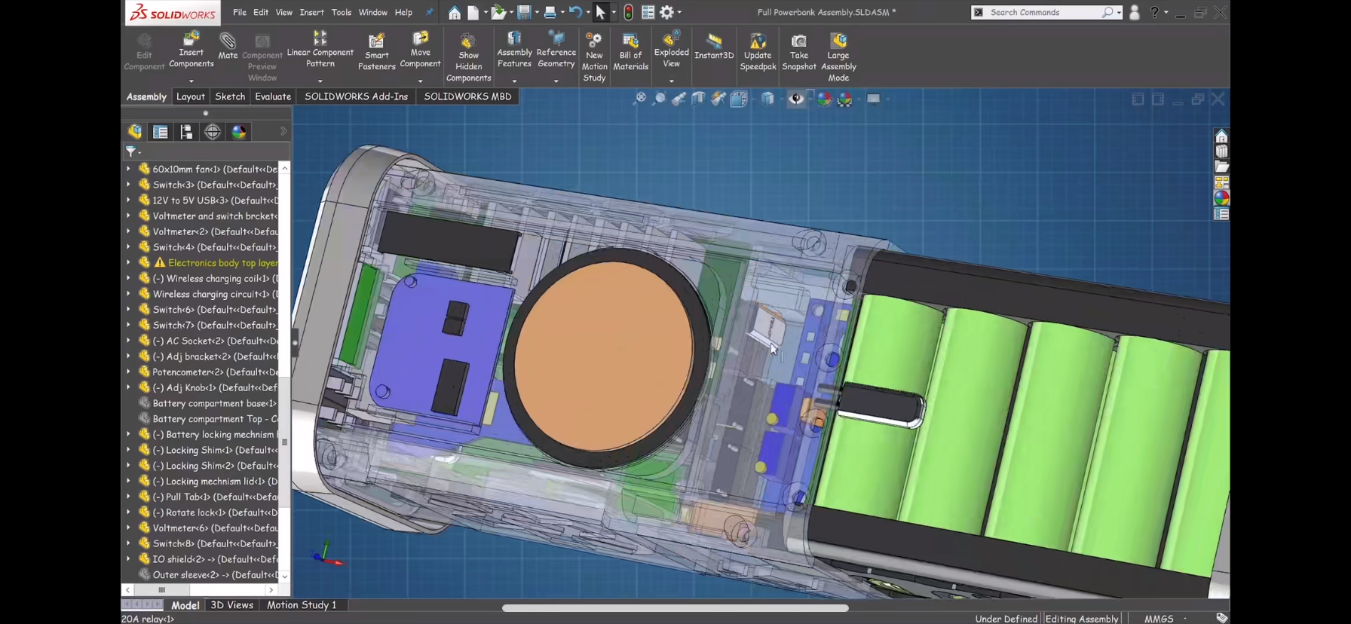This screenshot has height=624, width=1351.
Task: Click the Insert Components tool
Action: 191,50
